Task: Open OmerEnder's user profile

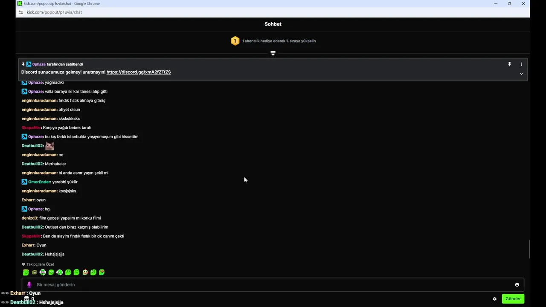Action: (39, 182)
